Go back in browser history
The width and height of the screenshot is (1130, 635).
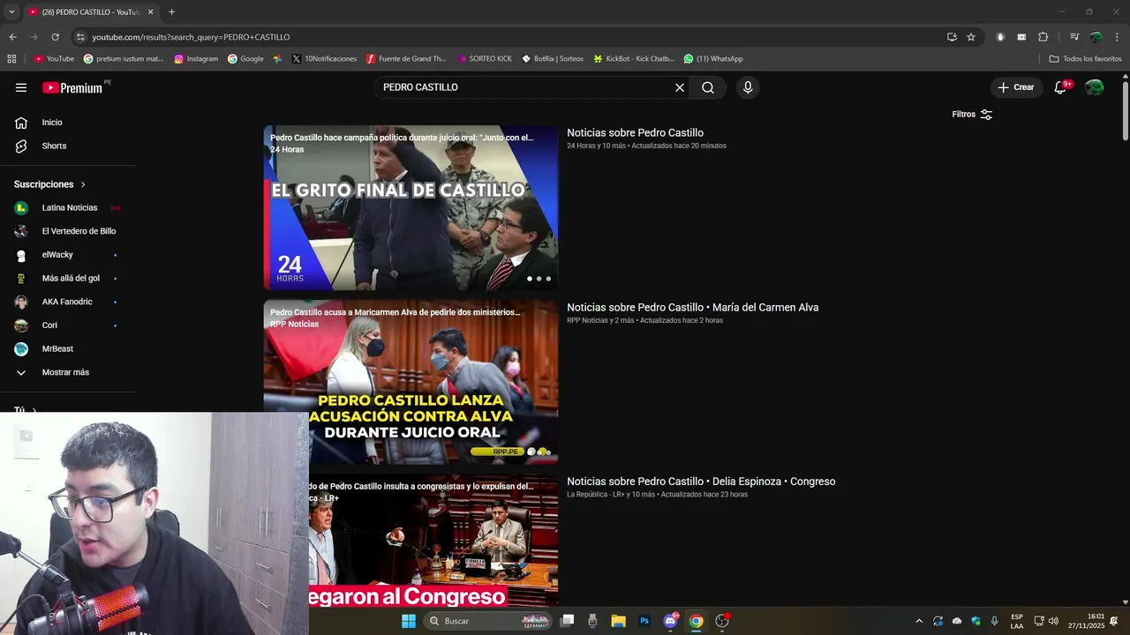(12, 37)
